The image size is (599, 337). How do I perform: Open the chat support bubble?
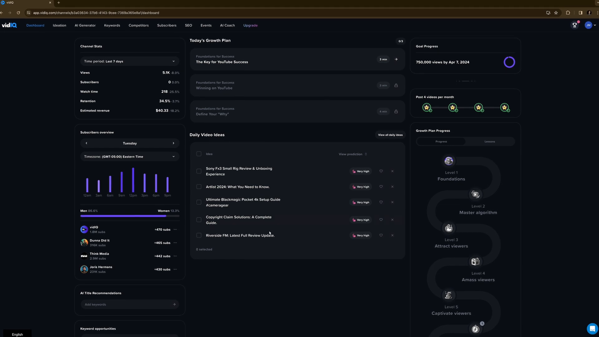click(x=592, y=329)
